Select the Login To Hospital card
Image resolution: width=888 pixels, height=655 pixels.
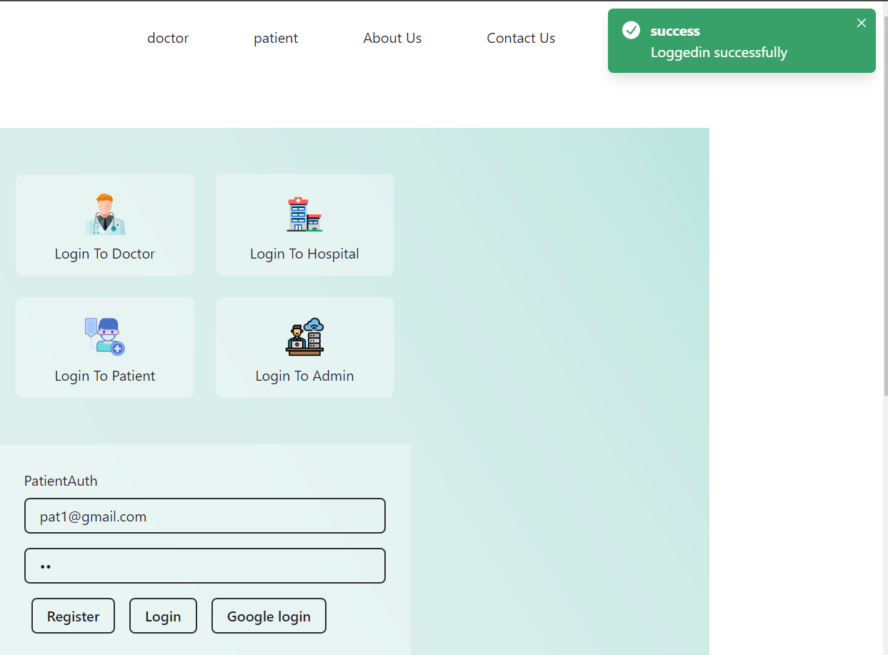coord(304,225)
